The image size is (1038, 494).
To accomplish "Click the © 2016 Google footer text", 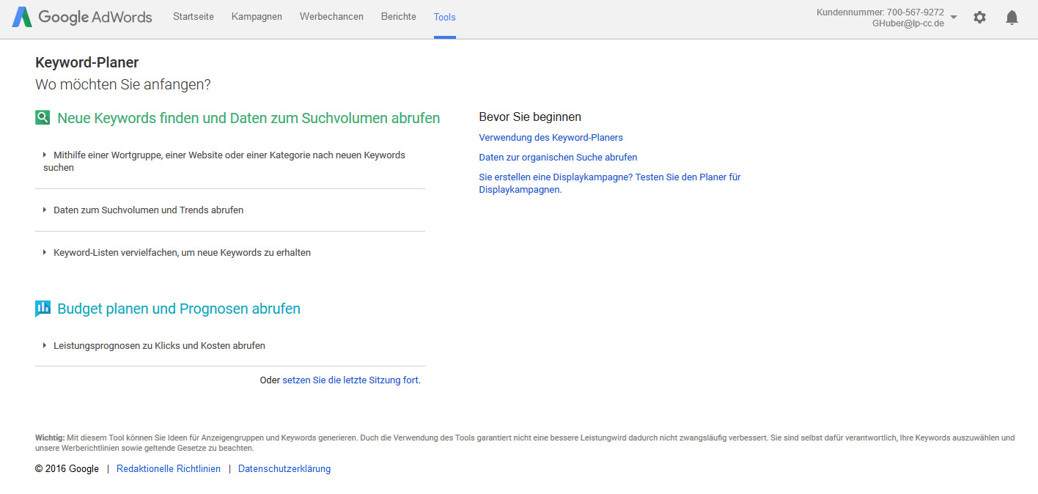I will (x=67, y=469).
